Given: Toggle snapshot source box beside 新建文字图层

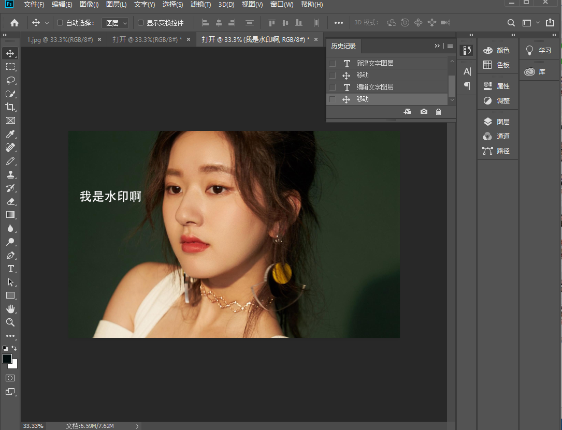Looking at the screenshot, I should [333, 63].
